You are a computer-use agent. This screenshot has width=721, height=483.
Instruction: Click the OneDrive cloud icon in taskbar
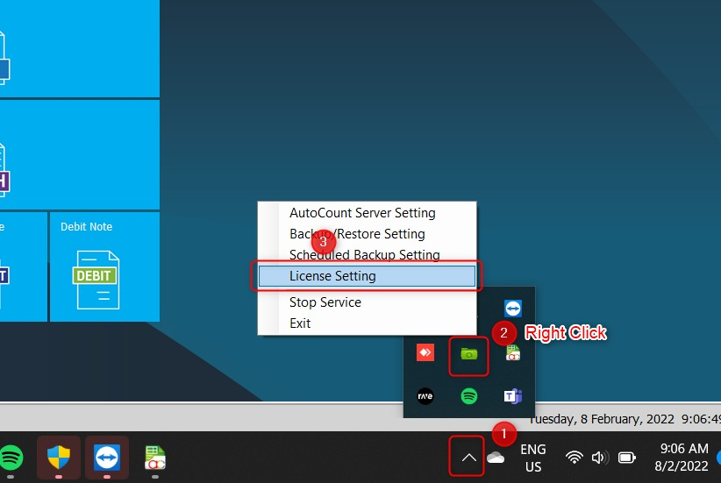(x=496, y=458)
